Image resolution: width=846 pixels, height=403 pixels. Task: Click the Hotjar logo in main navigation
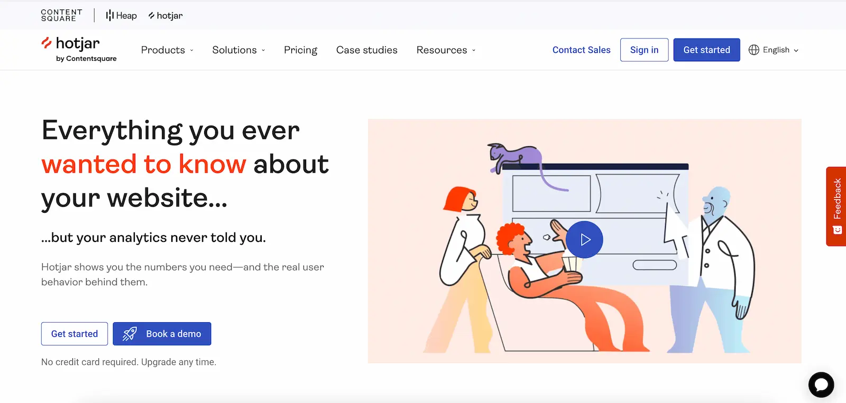[79, 50]
